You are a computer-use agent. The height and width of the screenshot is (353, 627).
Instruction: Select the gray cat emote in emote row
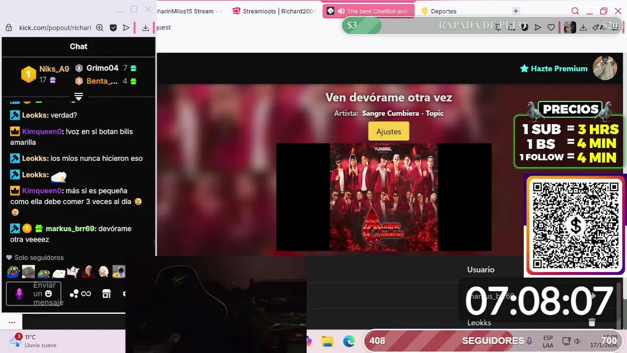point(28,271)
